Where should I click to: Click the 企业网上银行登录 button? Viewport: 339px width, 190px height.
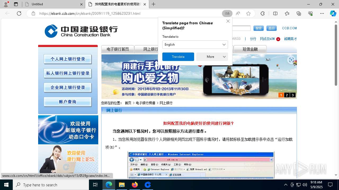coord(68,88)
